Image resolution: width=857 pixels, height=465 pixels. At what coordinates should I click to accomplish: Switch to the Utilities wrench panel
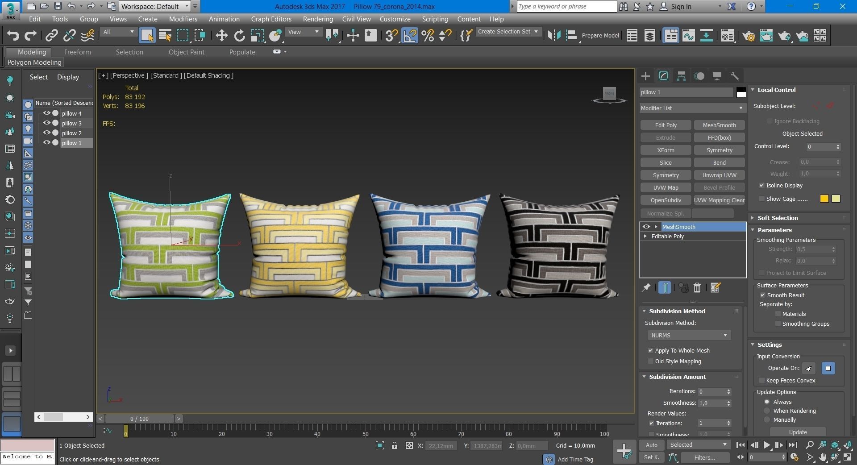735,76
